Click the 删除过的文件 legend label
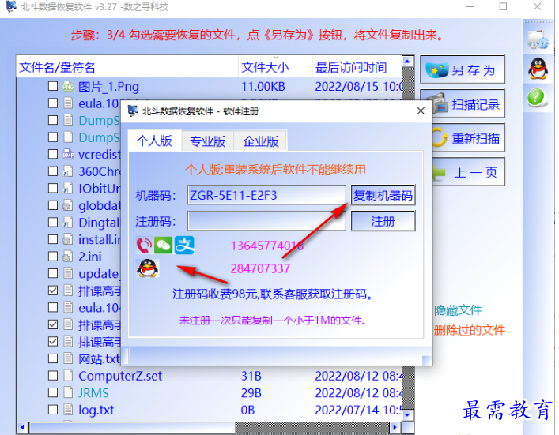 [469, 330]
